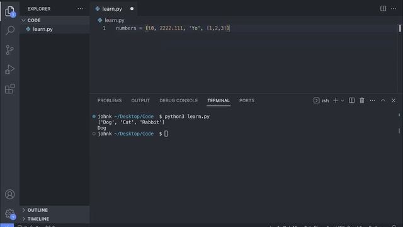Switch to the PROBLEMS panel tab
Screen dimensions: 403x227
tap(110, 100)
